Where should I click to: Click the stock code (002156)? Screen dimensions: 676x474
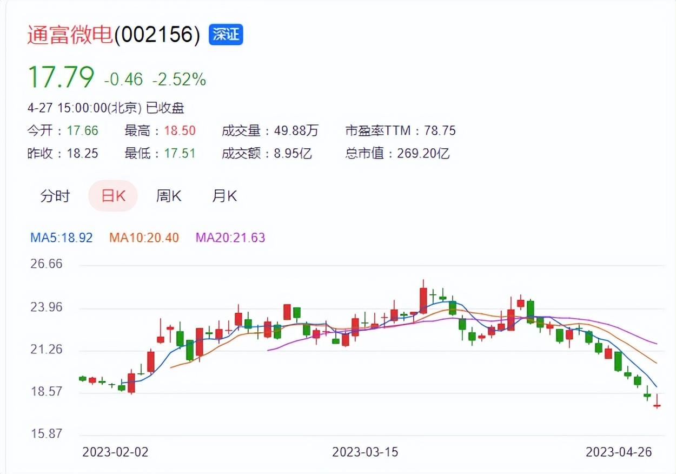tap(157, 35)
